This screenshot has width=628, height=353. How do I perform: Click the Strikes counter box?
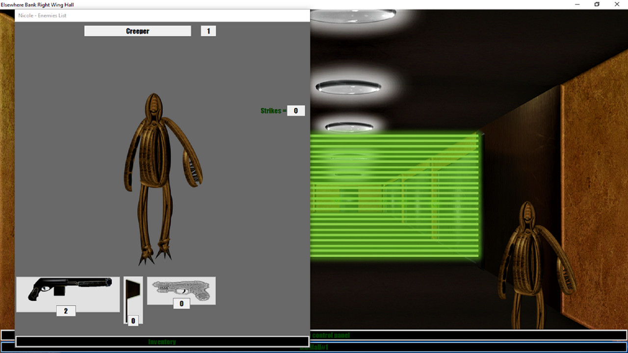point(296,110)
